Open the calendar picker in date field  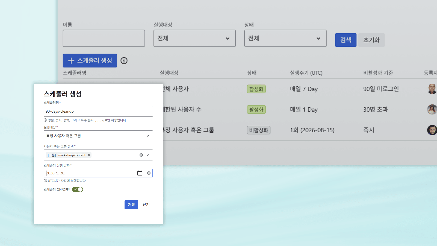(140, 173)
